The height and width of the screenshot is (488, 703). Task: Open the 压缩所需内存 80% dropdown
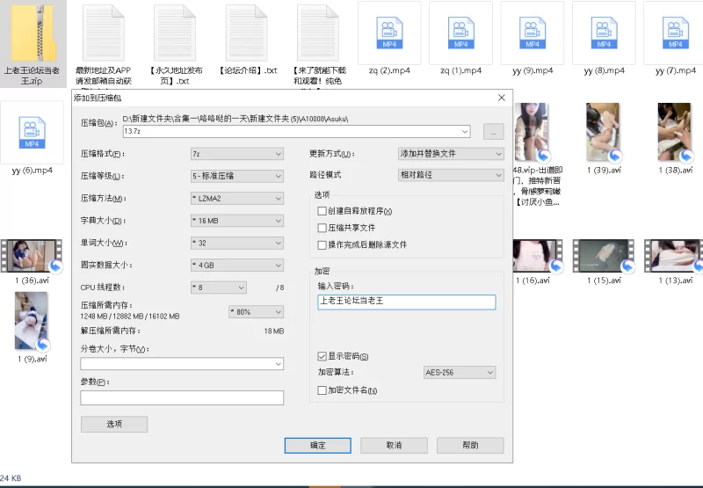coord(256,312)
